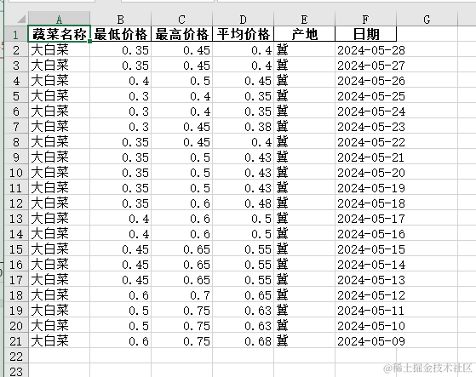Screen dimensions: 476x377
Task: Click highest price 0.6 in row 12
Action: [182, 203]
